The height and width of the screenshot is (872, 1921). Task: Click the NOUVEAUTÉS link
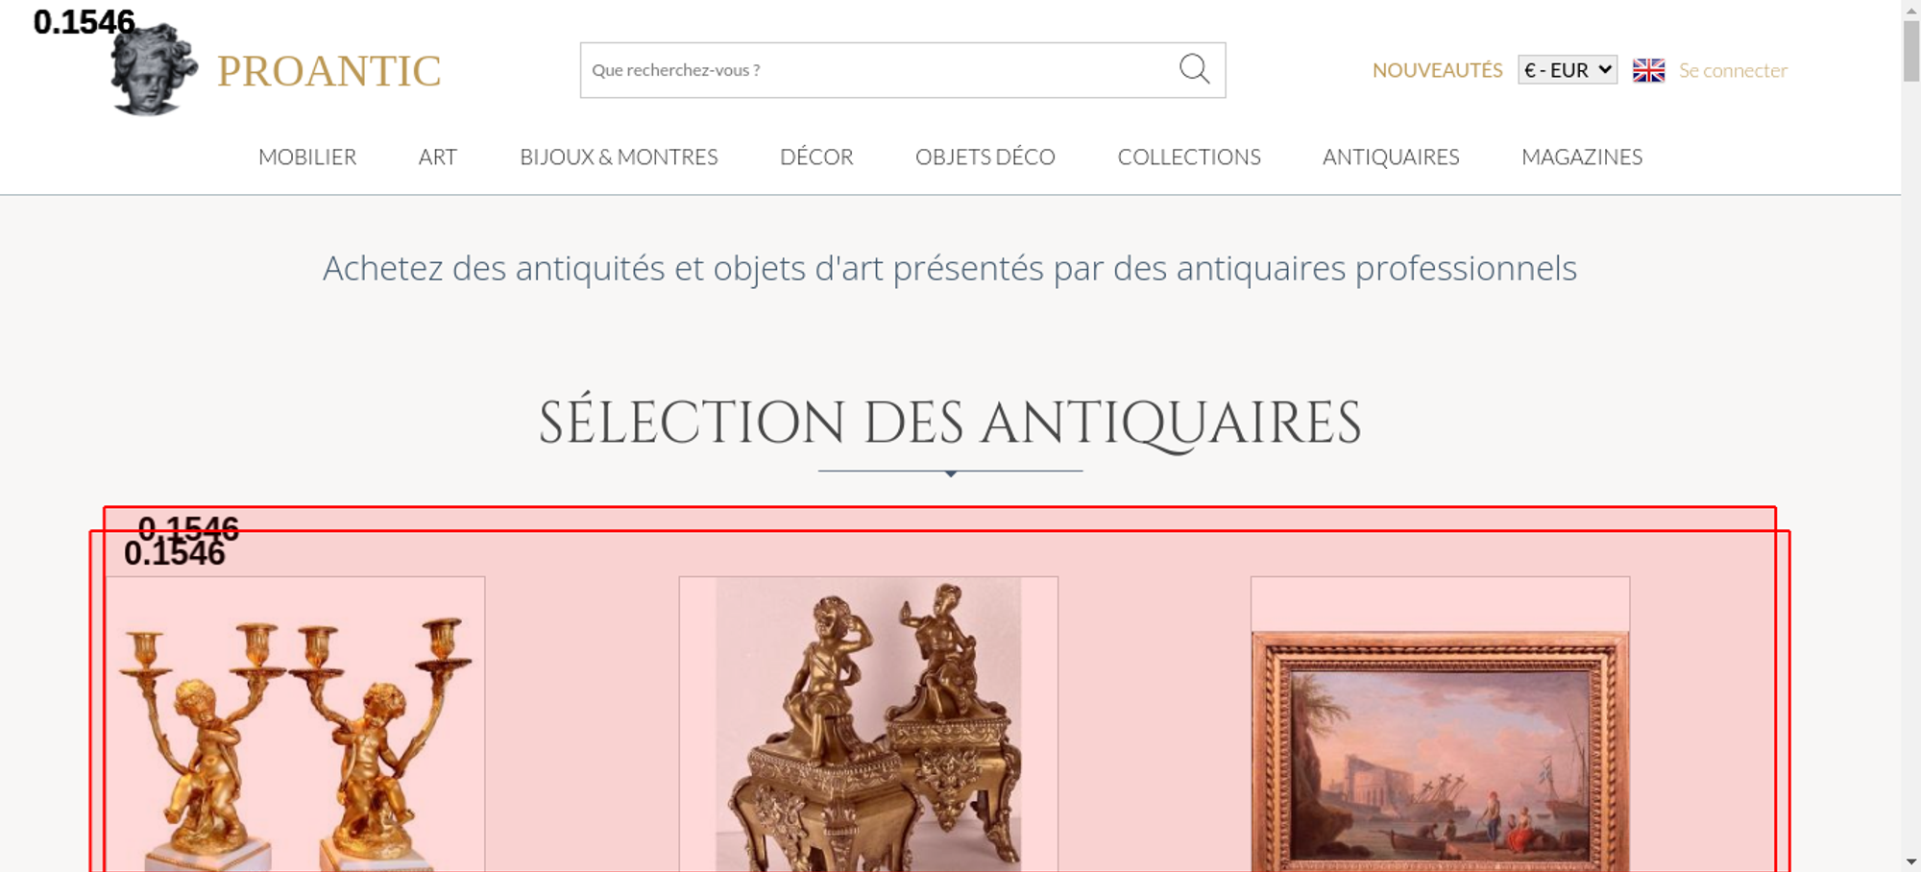tap(1437, 70)
